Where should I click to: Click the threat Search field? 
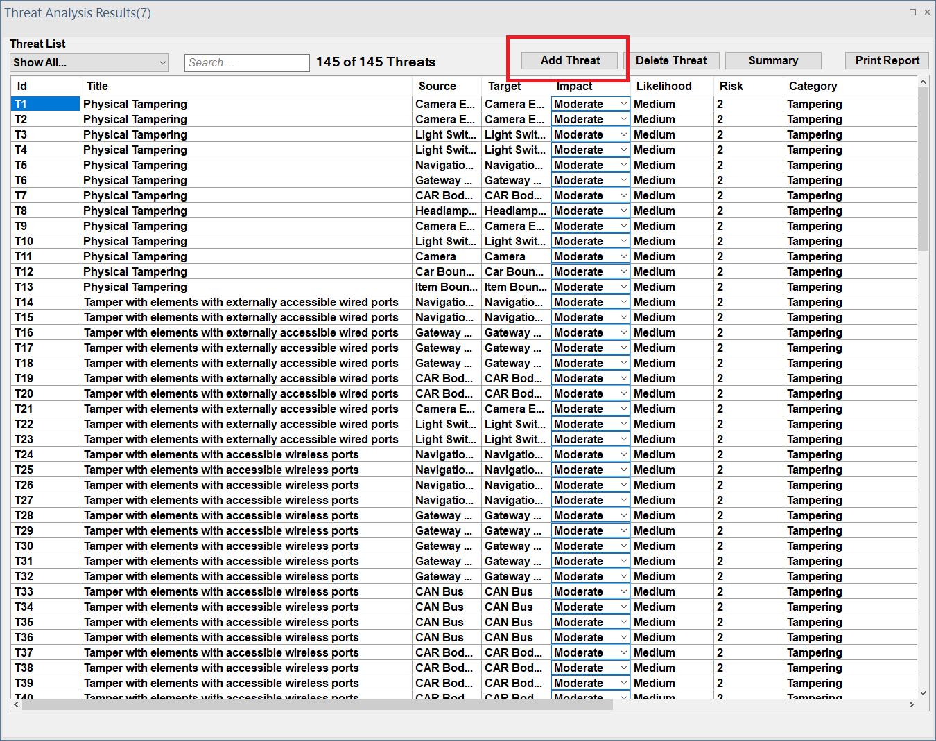click(x=247, y=63)
